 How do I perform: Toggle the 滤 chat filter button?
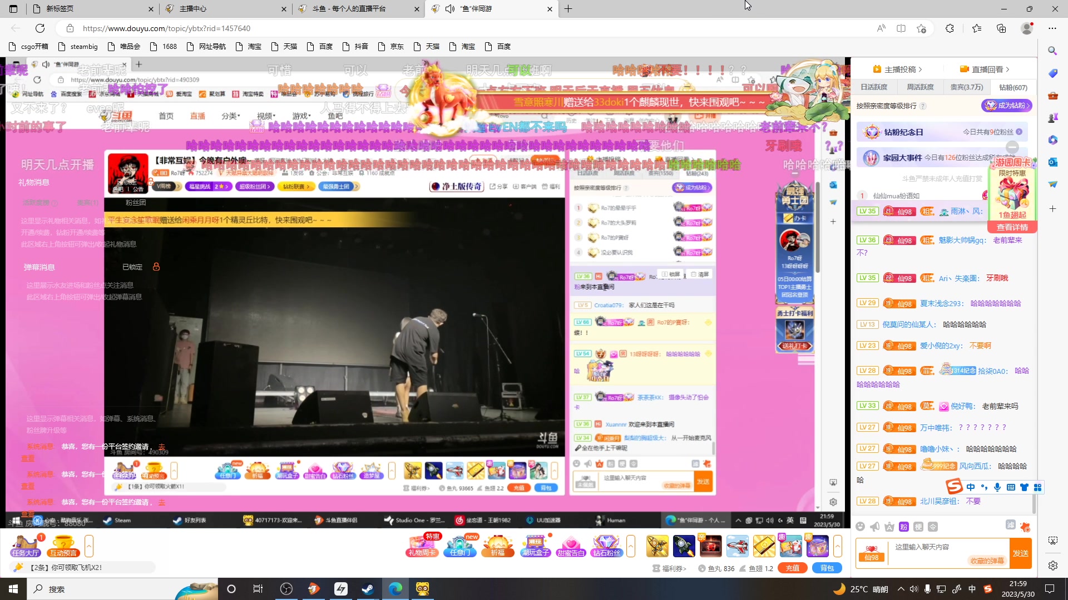pos(1011,525)
